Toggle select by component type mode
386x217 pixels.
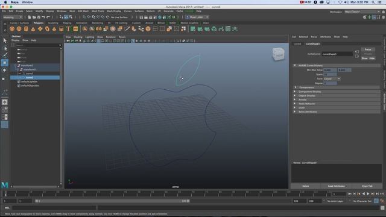coord(71,17)
